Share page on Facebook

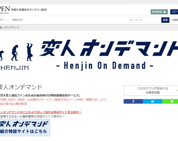point(133,101)
